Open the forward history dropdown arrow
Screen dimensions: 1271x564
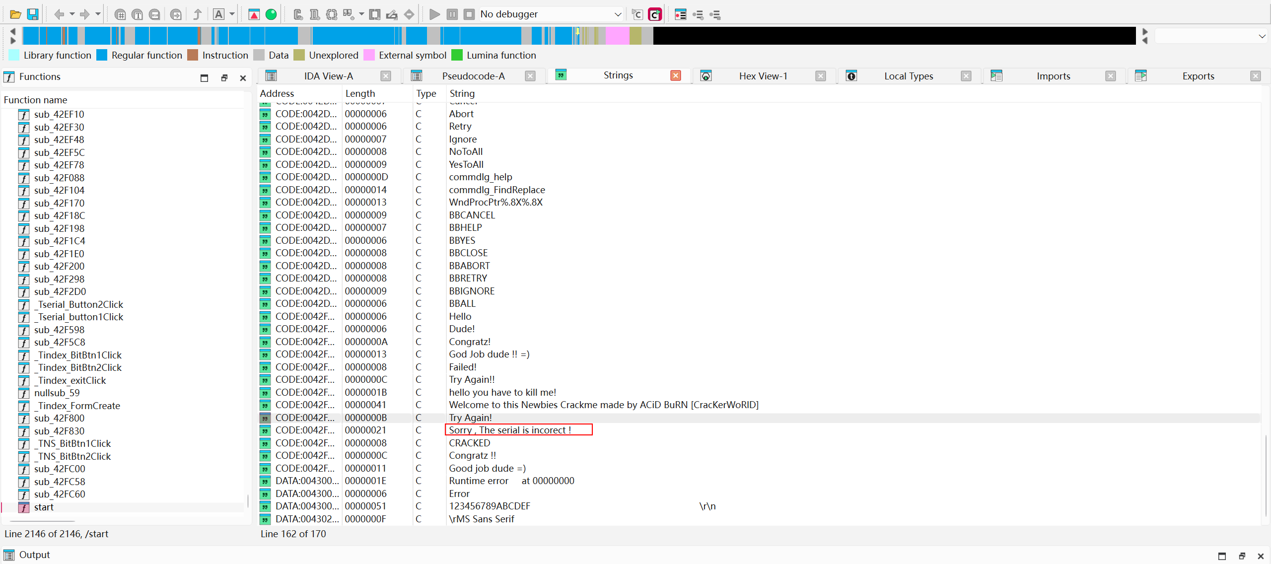[x=98, y=14]
